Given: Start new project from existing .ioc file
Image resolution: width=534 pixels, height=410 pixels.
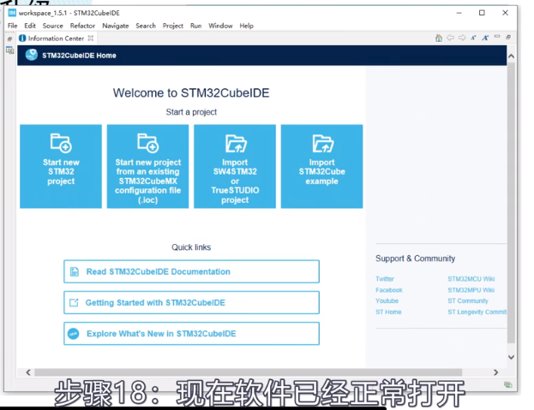Looking at the screenshot, I should coord(147,166).
